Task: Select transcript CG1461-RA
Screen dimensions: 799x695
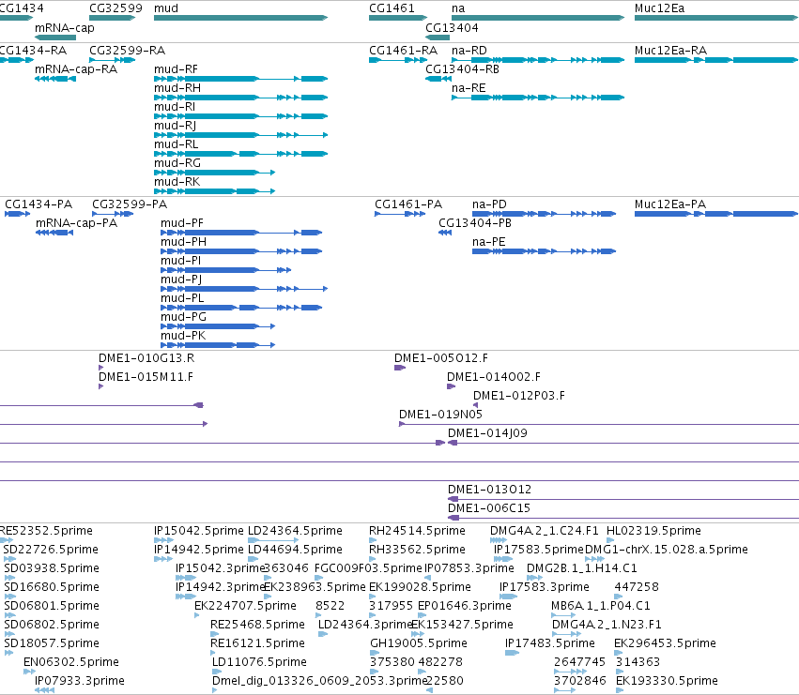Action: point(398,60)
